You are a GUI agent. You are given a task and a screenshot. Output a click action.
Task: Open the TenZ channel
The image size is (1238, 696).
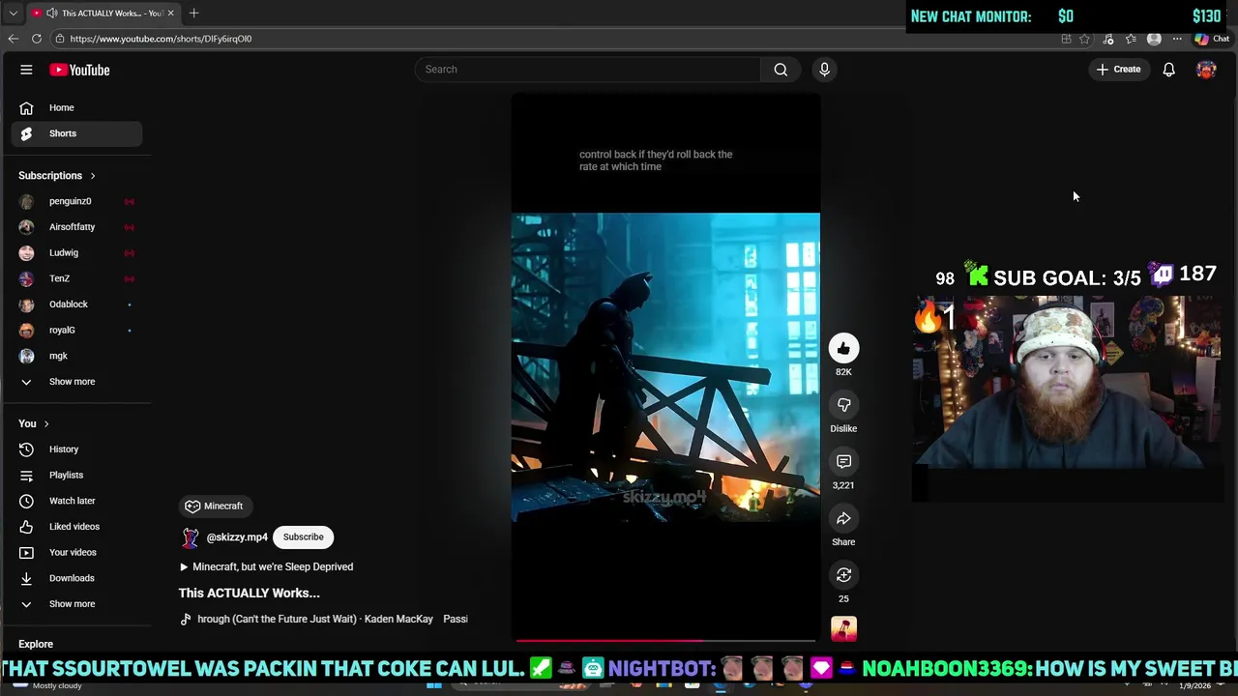pos(76,278)
